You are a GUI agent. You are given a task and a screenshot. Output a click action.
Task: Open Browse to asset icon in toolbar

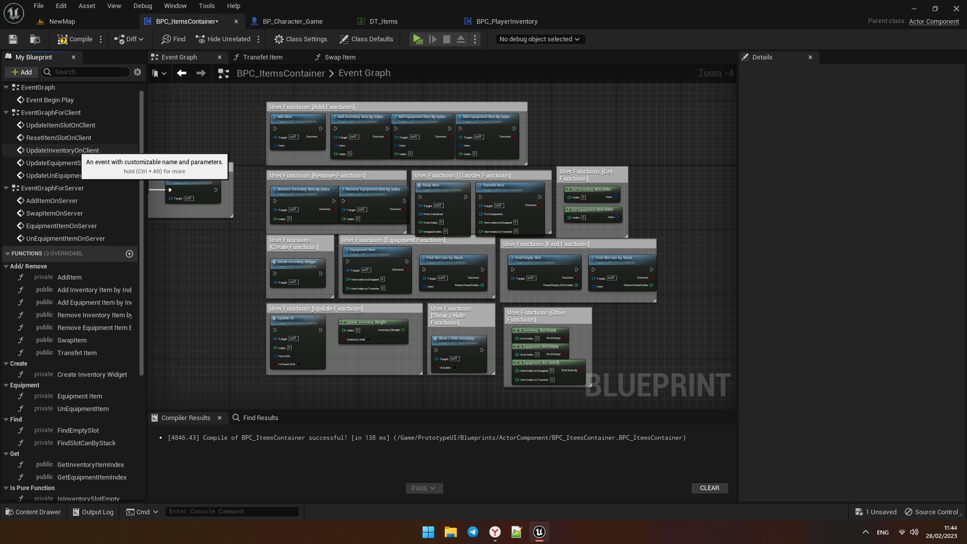pyautogui.click(x=35, y=39)
